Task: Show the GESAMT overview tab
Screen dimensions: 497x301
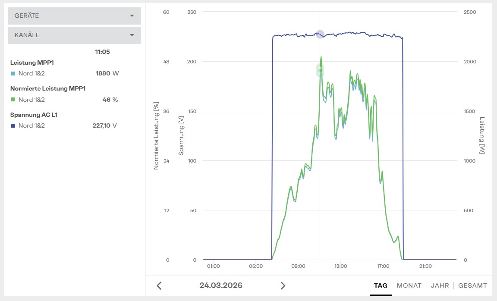Action: 472,285
